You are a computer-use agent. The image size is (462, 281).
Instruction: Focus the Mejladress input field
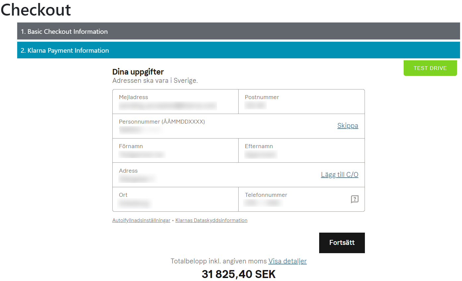click(175, 102)
